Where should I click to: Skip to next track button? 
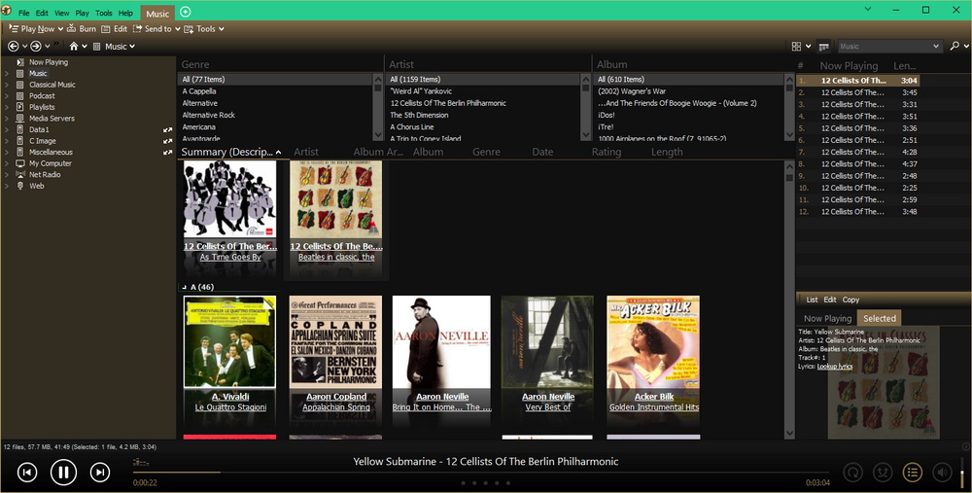tap(100, 473)
